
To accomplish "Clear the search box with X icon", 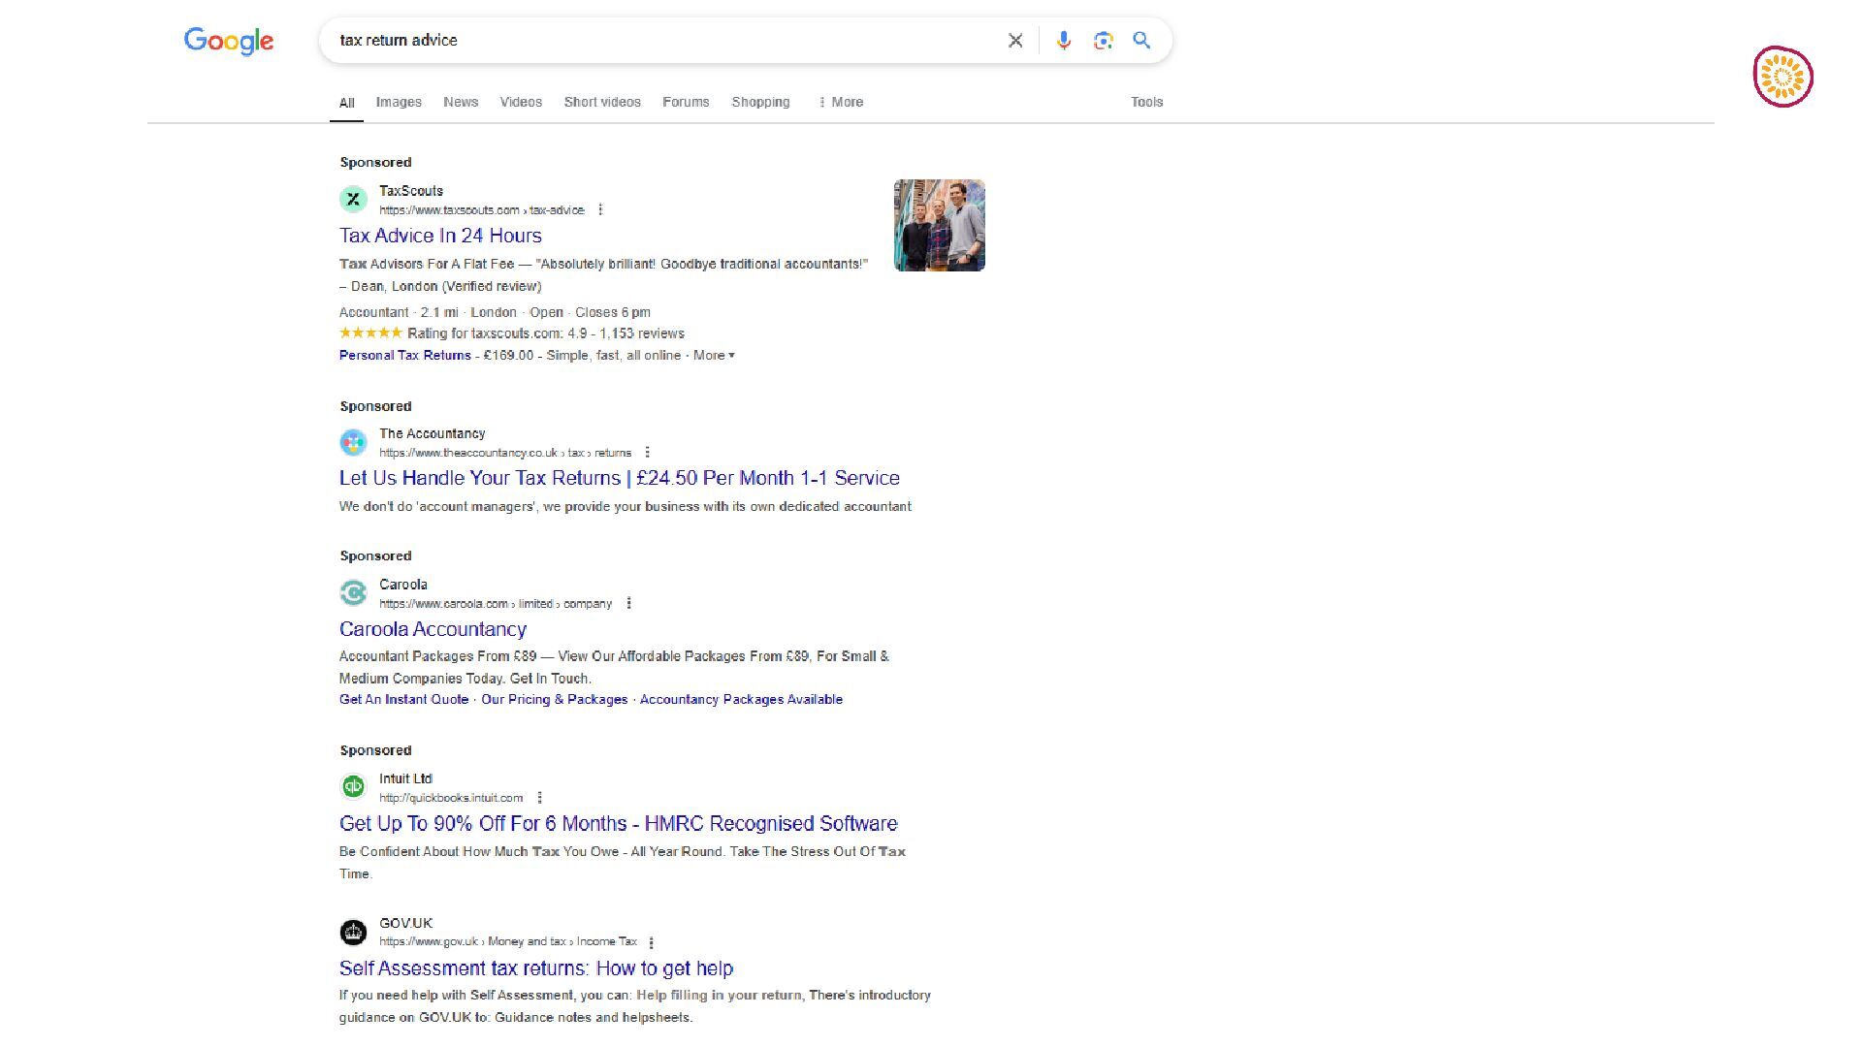I will [x=1015, y=41].
